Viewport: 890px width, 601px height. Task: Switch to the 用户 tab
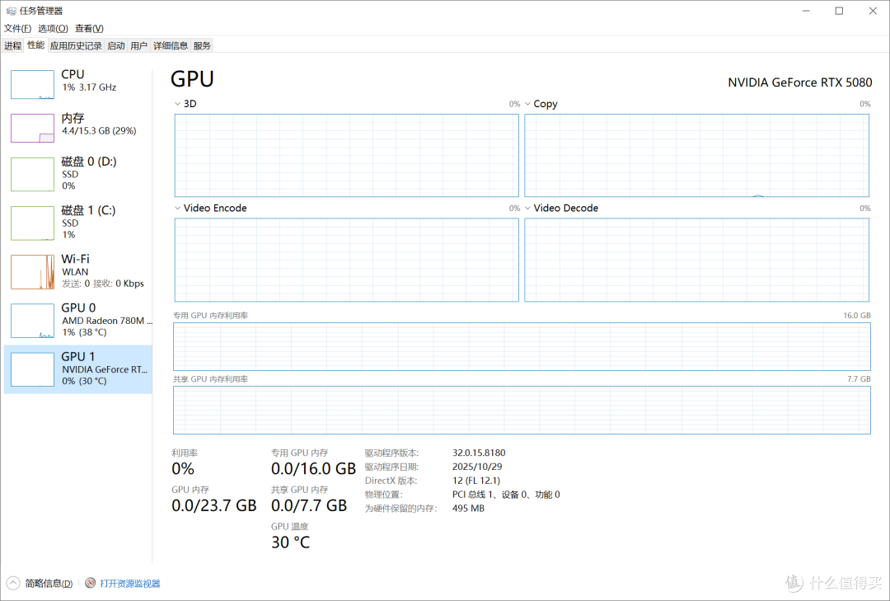(139, 46)
